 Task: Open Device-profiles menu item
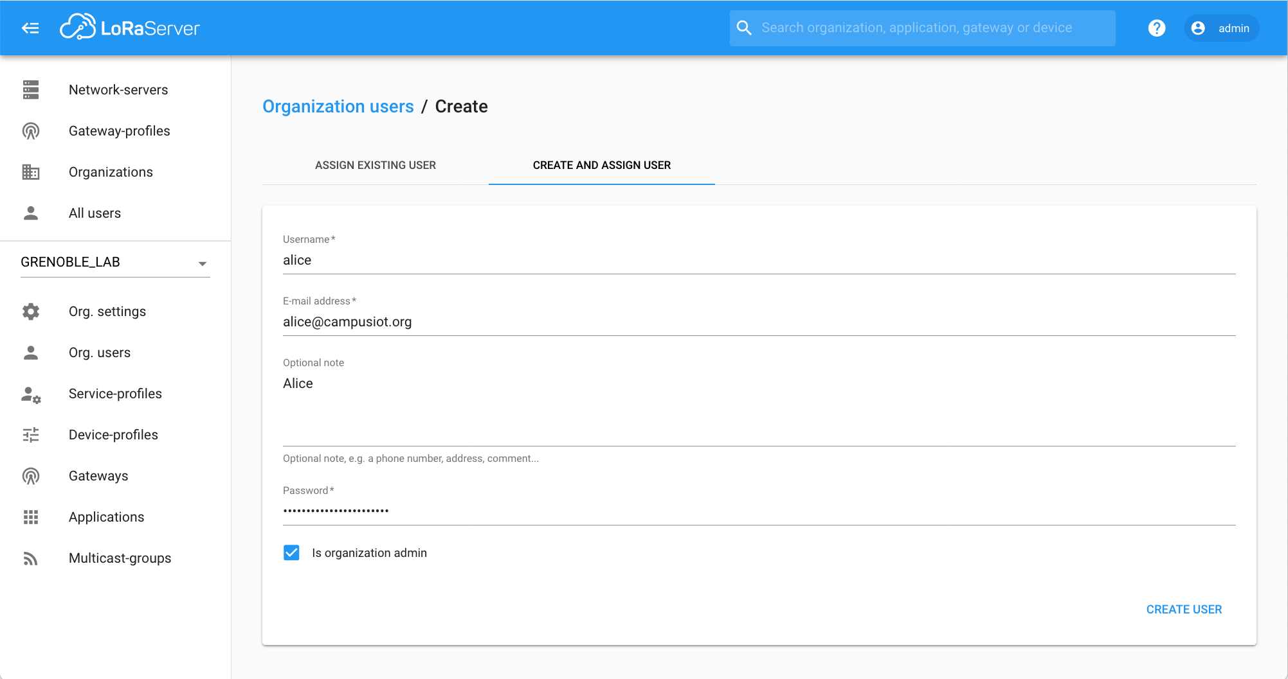[x=116, y=435]
